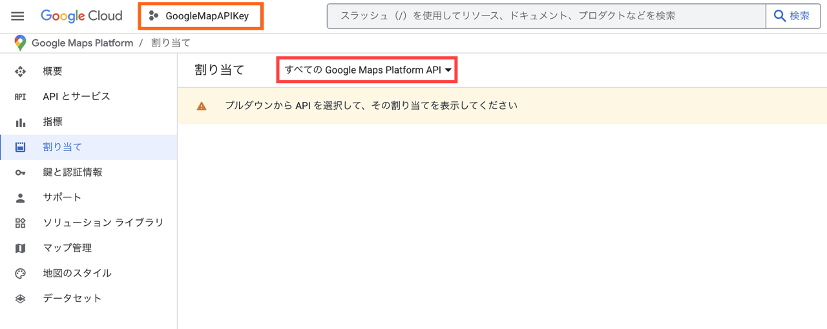
Task: Focus the resource search field
Action: [x=547, y=16]
